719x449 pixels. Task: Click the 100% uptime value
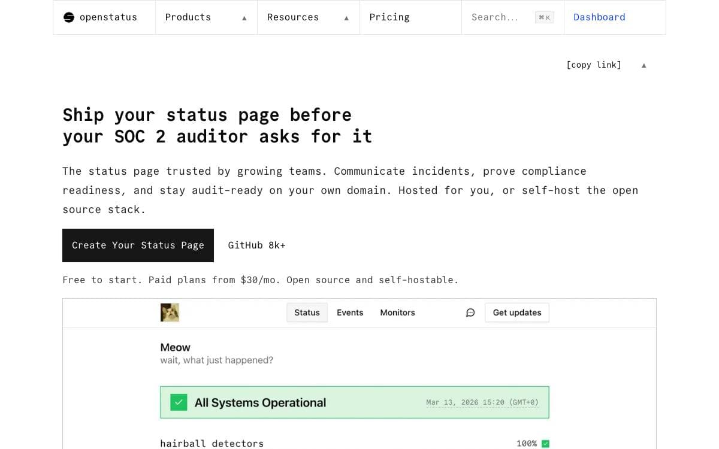click(527, 444)
